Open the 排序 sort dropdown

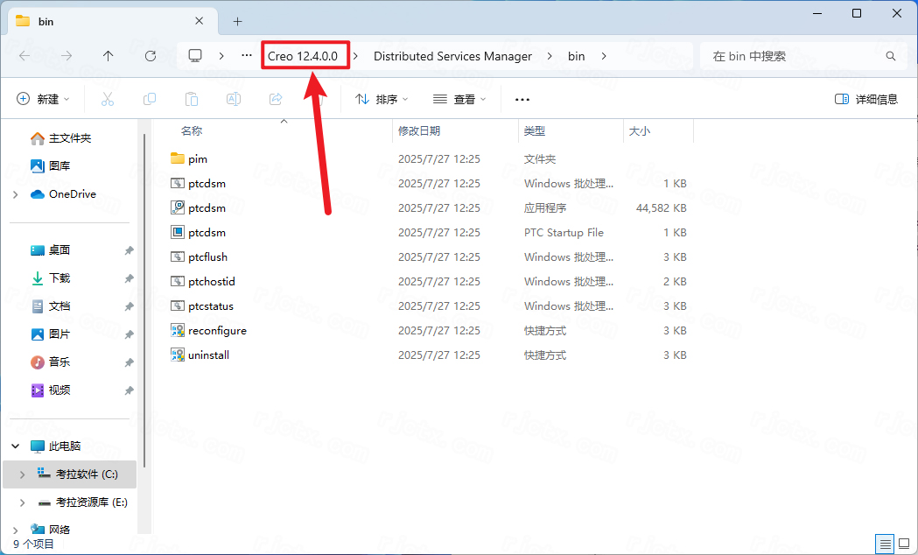(382, 99)
